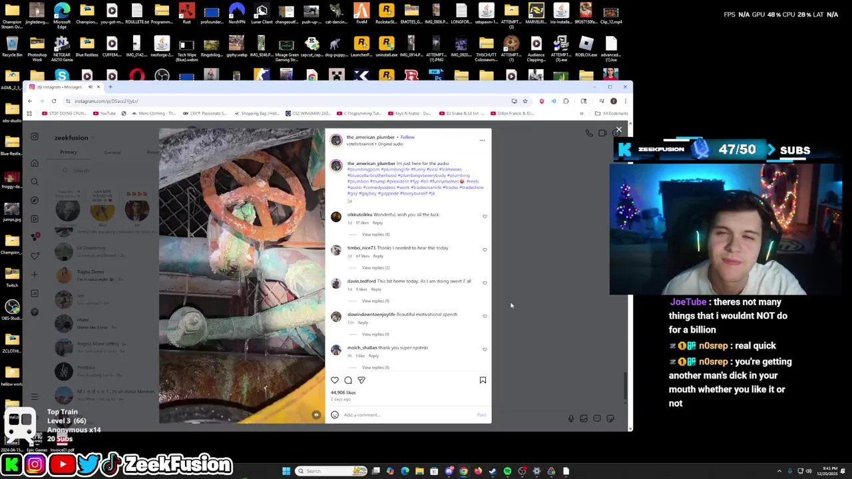
Task: Open the hamburger More menu in sidebar
Action: (x=35, y=397)
